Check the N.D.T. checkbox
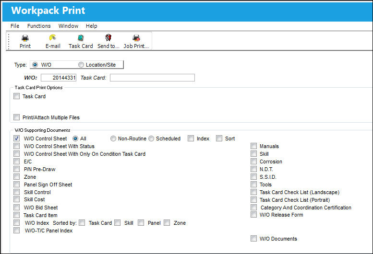 click(x=253, y=169)
